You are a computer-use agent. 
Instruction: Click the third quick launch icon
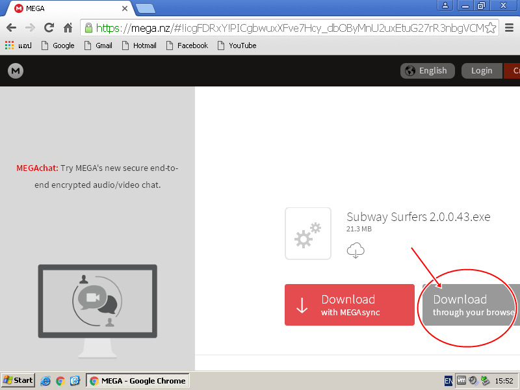pos(75,381)
